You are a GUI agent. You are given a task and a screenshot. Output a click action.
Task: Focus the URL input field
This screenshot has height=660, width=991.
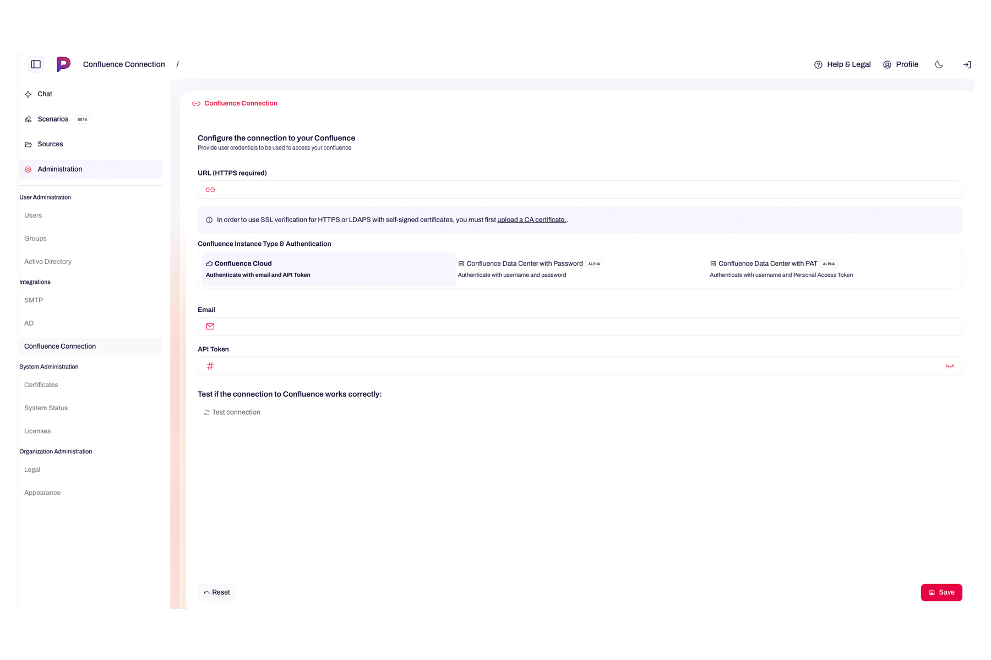pyautogui.click(x=584, y=190)
